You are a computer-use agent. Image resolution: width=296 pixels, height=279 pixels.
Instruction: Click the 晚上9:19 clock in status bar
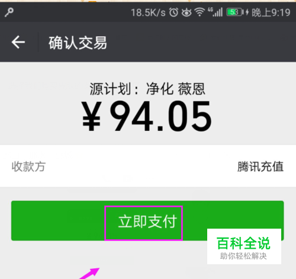(x=271, y=12)
